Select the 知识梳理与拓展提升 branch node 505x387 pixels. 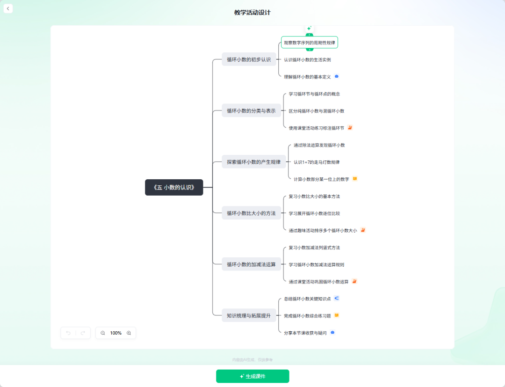click(249, 315)
